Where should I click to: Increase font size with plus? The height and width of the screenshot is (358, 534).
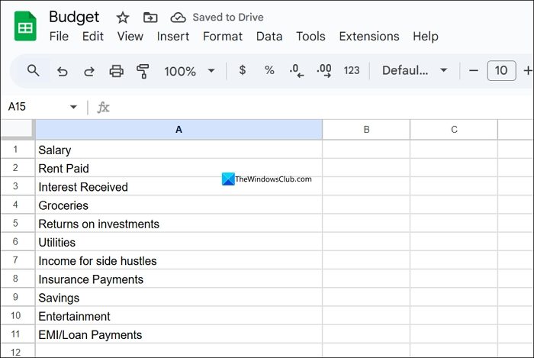click(528, 70)
